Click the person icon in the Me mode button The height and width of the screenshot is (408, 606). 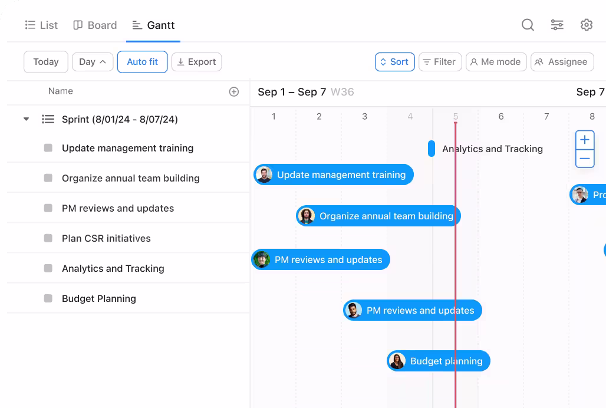coord(474,62)
